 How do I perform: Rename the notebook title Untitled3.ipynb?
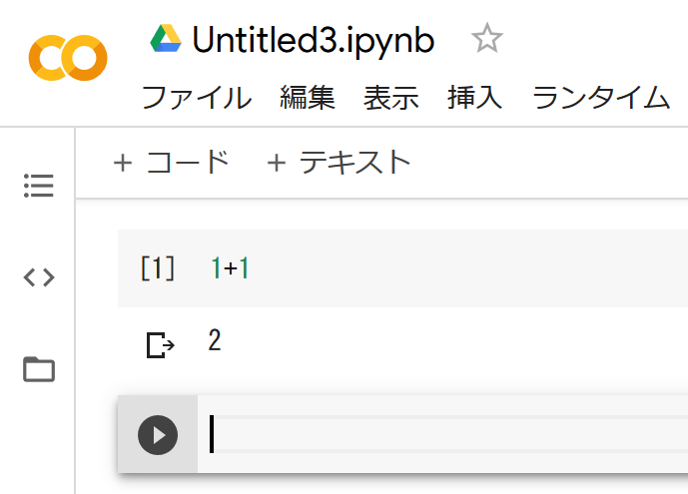point(313,40)
